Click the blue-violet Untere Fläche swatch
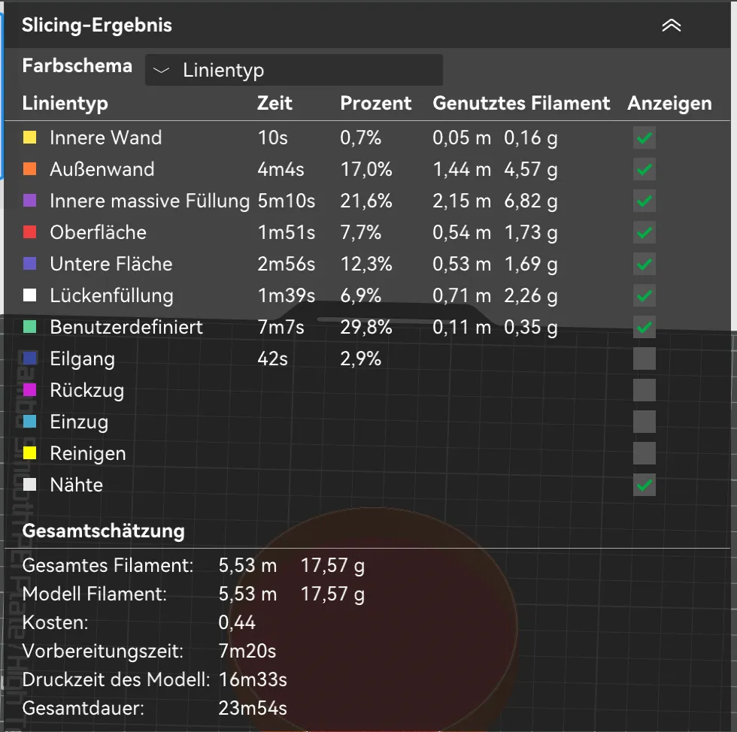Image resolution: width=737 pixels, height=732 pixels. click(x=29, y=264)
